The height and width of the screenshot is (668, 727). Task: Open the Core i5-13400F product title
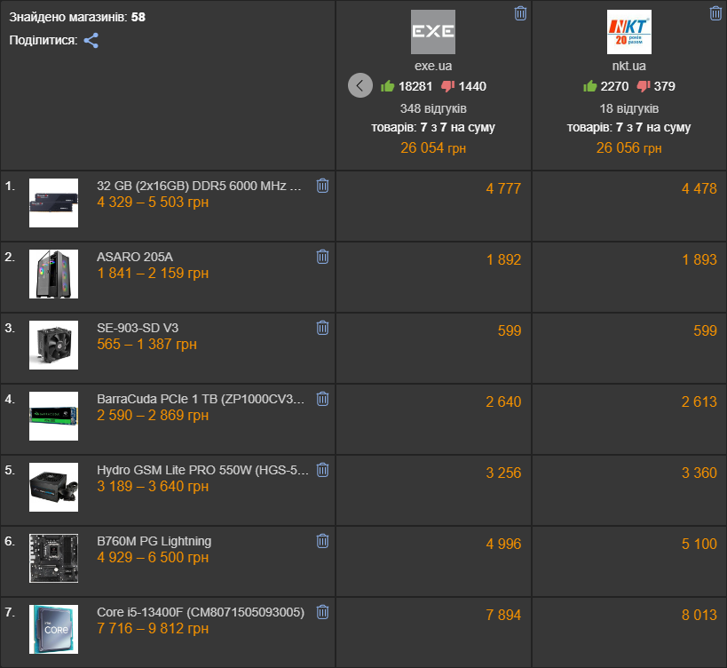[201, 612]
